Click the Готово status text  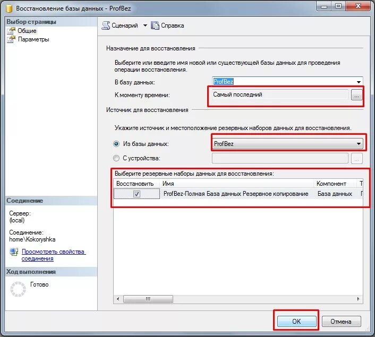coord(39,284)
